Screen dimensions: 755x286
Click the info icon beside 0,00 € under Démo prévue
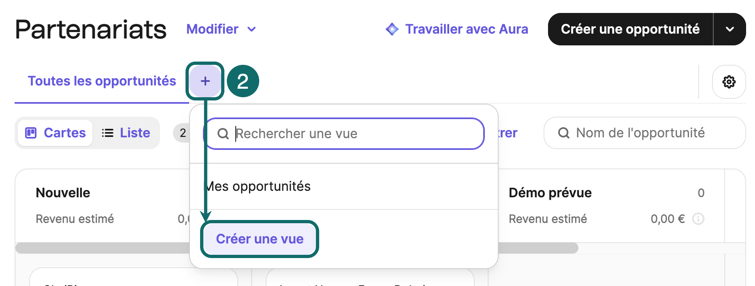click(x=698, y=219)
